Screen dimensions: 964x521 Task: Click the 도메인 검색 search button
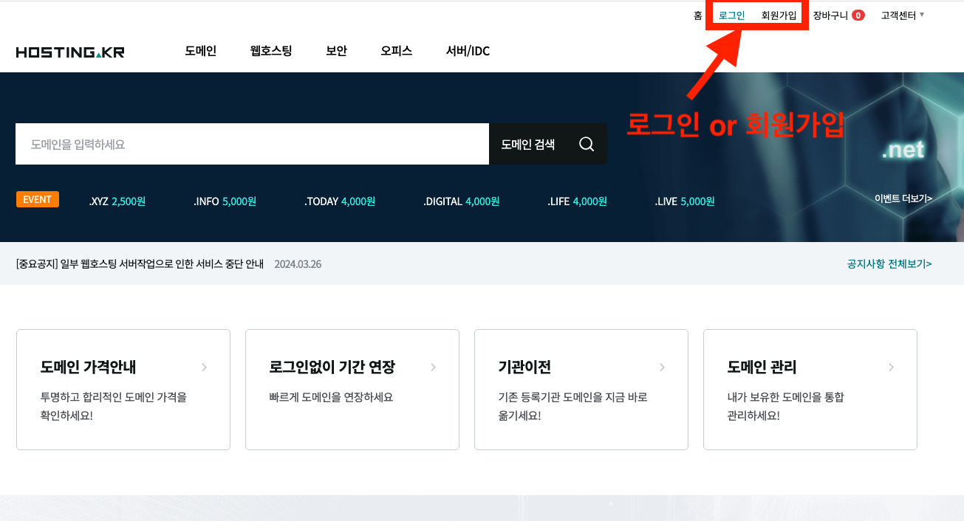click(527, 144)
